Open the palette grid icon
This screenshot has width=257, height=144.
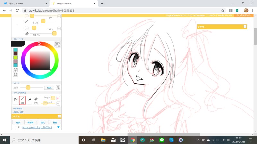pos(15,75)
